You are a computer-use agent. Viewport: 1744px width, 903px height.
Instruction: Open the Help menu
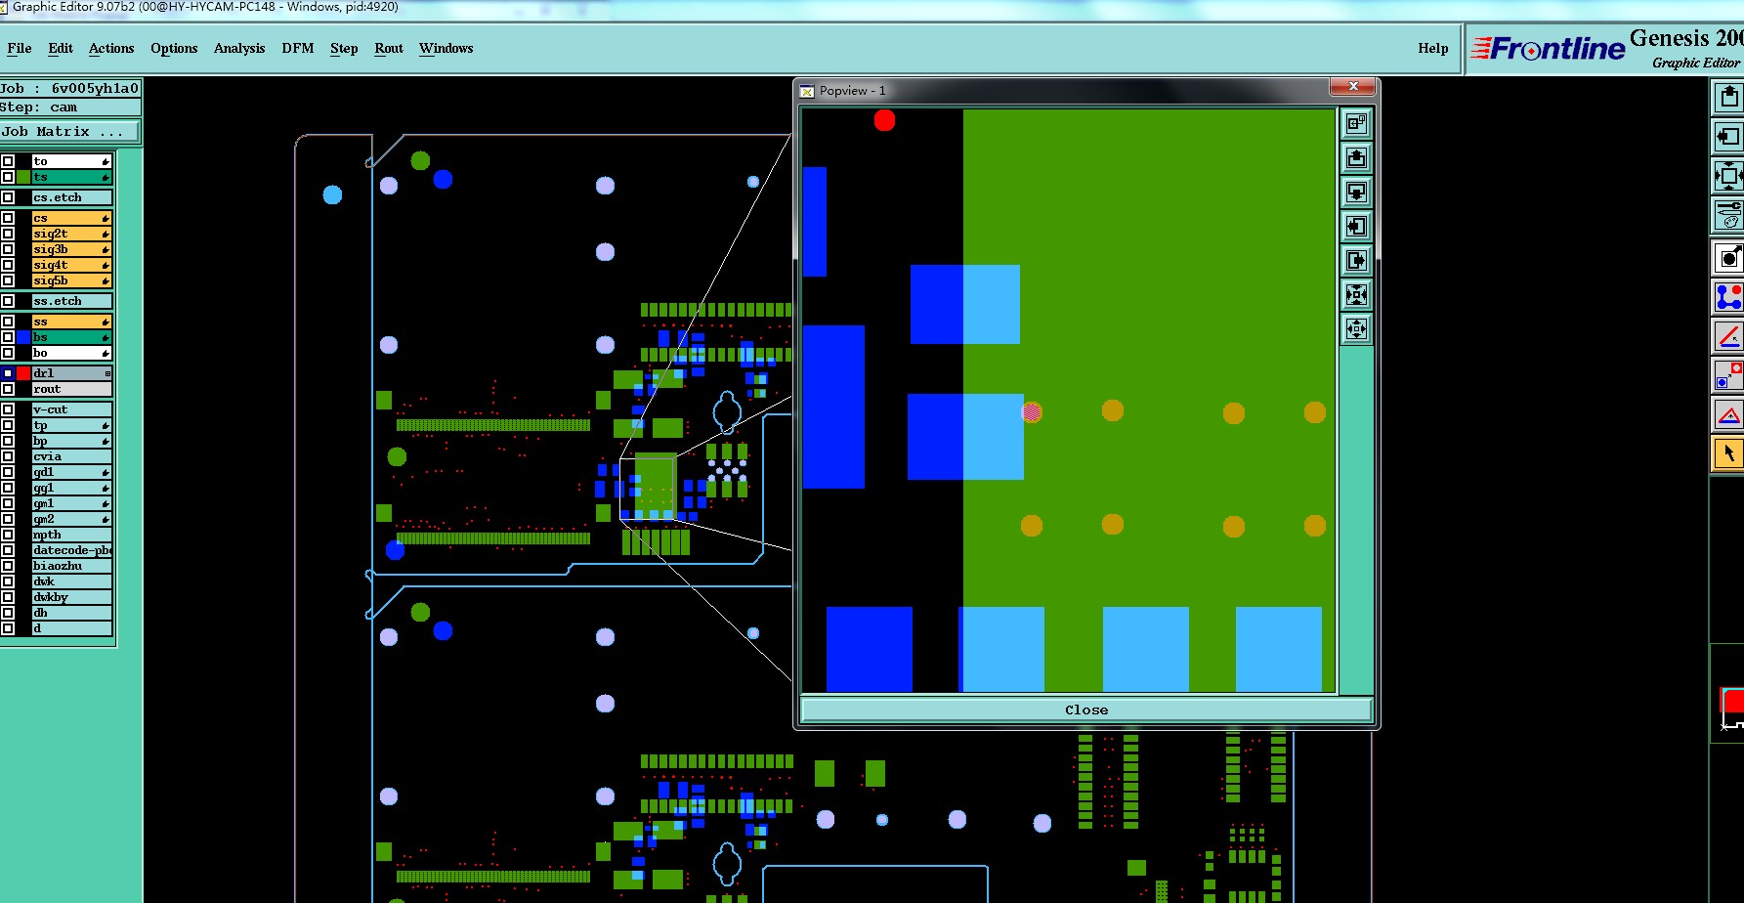pyautogui.click(x=1433, y=48)
